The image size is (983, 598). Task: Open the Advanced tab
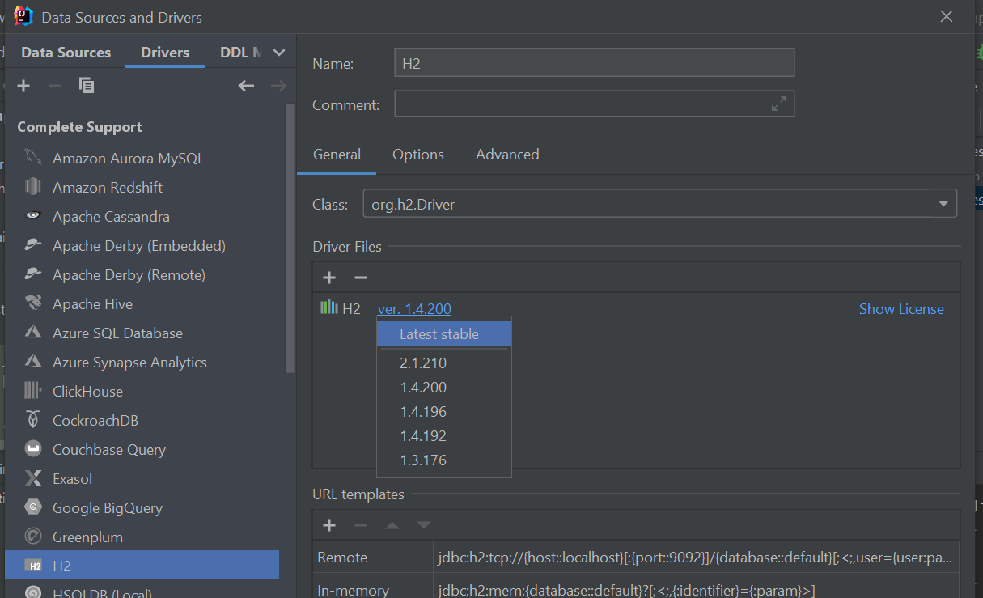pyautogui.click(x=507, y=155)
